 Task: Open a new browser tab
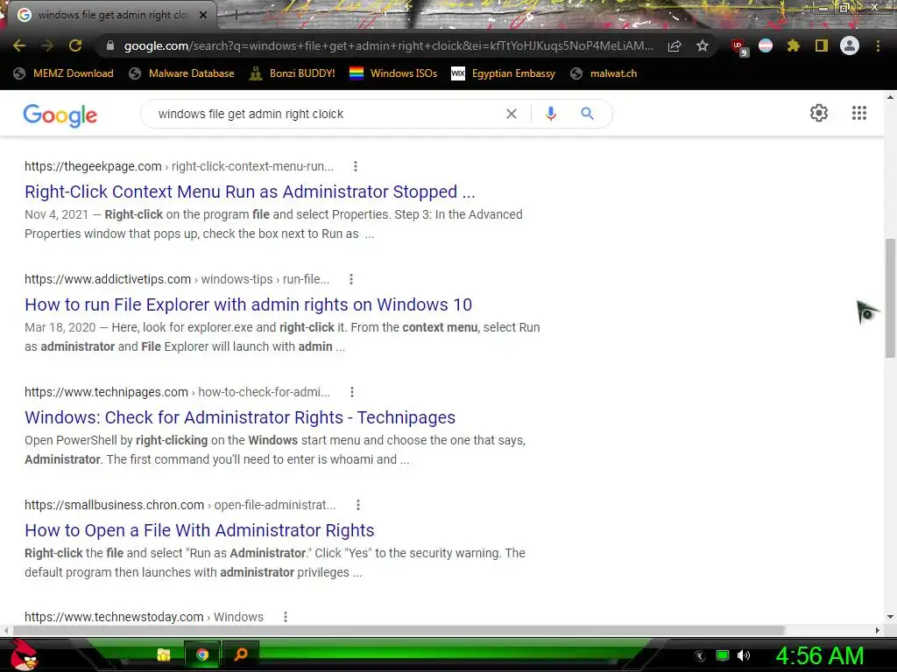237,15
